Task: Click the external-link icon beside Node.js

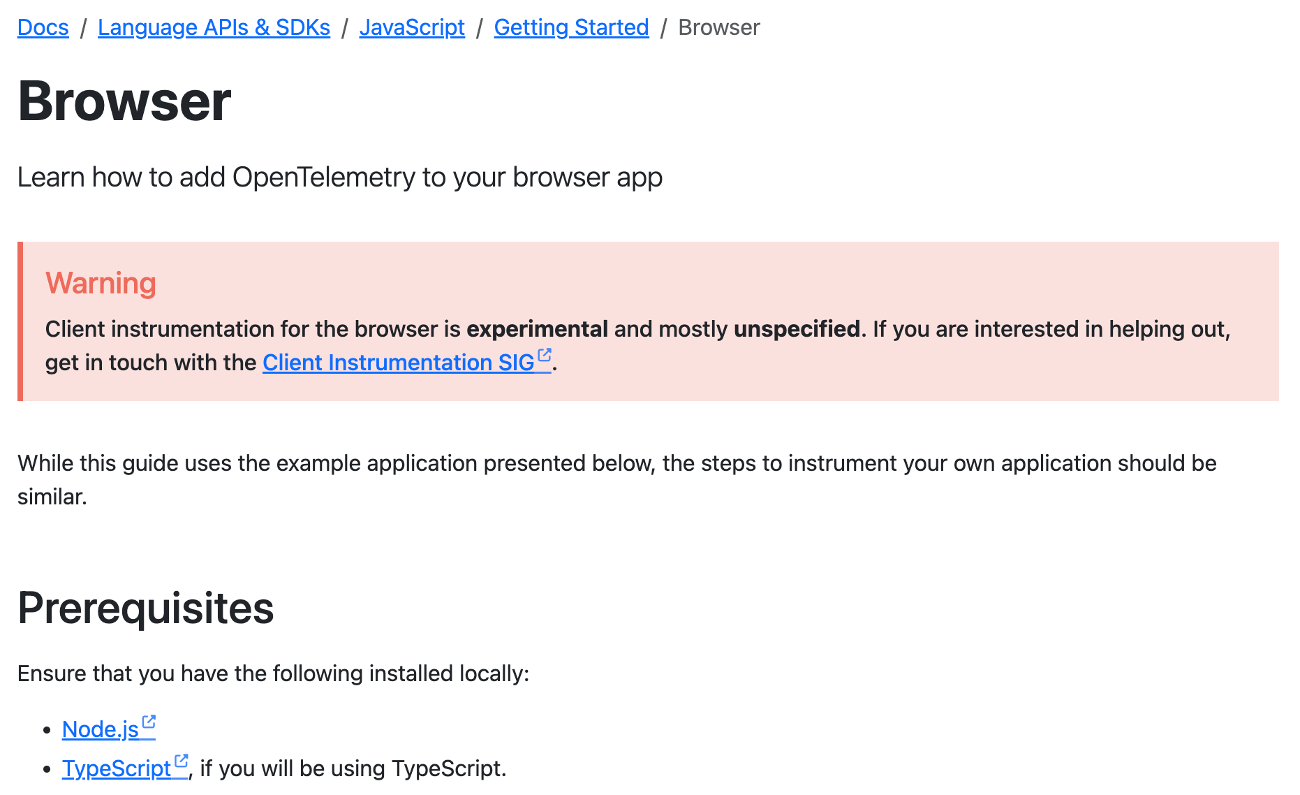Action: click(149, 722)
